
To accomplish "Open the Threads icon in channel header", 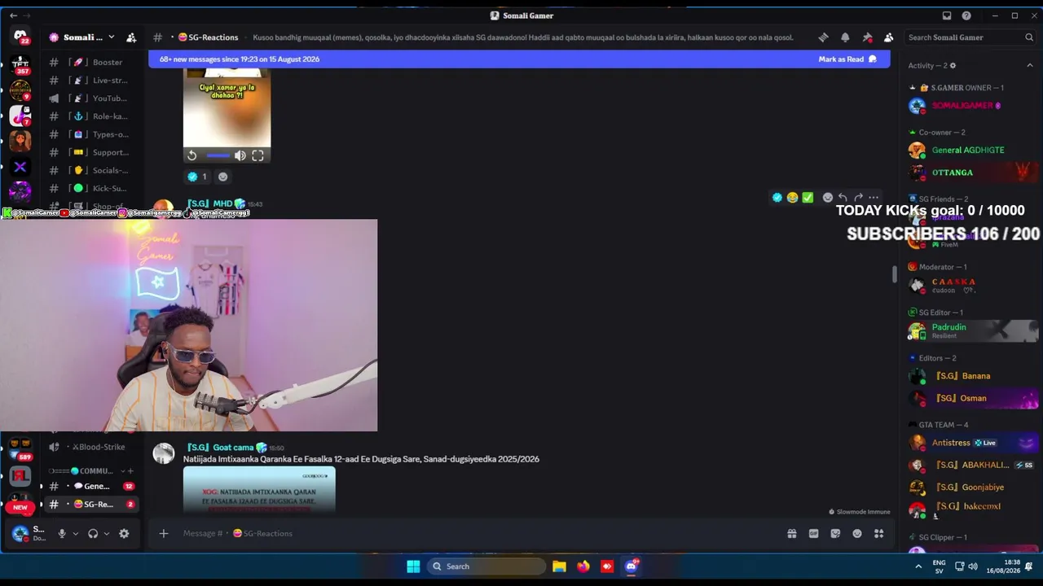I will point(823,37).
